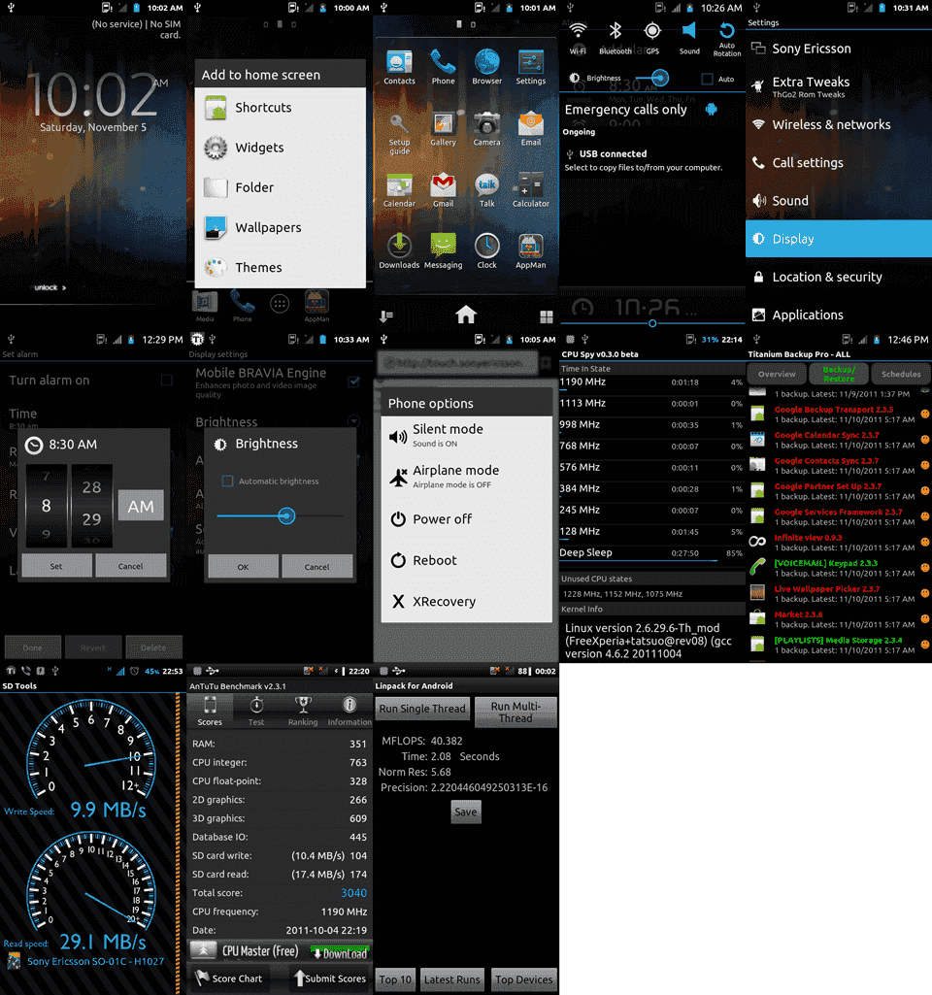Open the Email app icon

(530, 129)
